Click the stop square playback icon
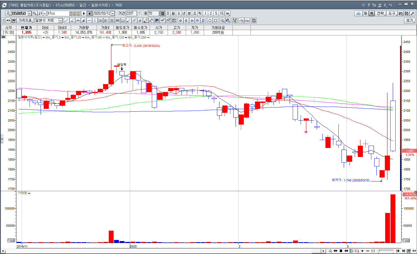417x254 pixels. [x=341, y=251]
